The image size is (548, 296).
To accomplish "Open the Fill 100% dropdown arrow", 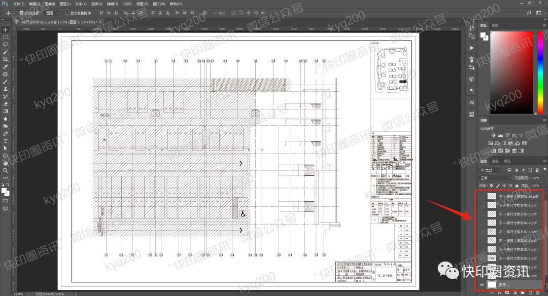I will [543, 186].
